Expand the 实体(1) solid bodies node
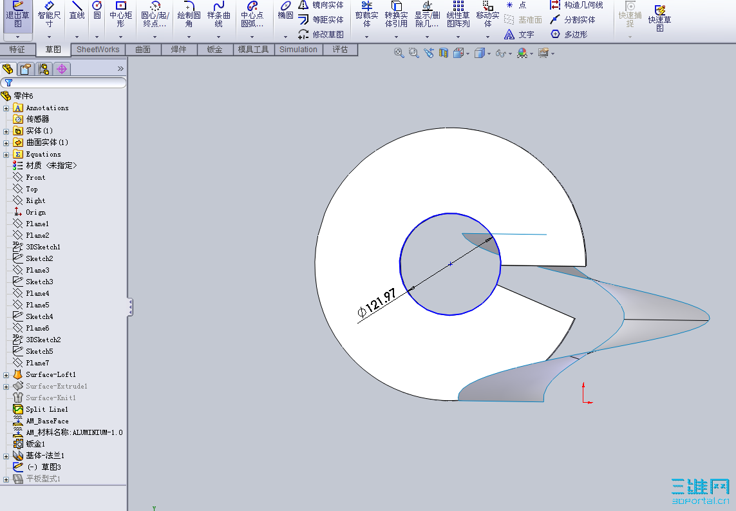The width and height of the screenshot is (736, 511). coord(6,131)
